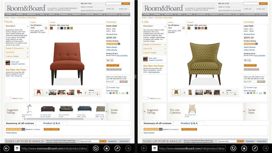This screenshot has width=272, height=153.
Task: Click the zoom slider under the Lola chair image
Action: tap(231, 92)
